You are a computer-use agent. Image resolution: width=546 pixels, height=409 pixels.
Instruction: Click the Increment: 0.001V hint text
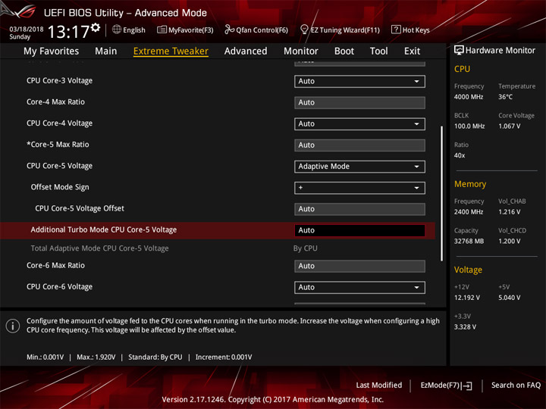[224, 357]
